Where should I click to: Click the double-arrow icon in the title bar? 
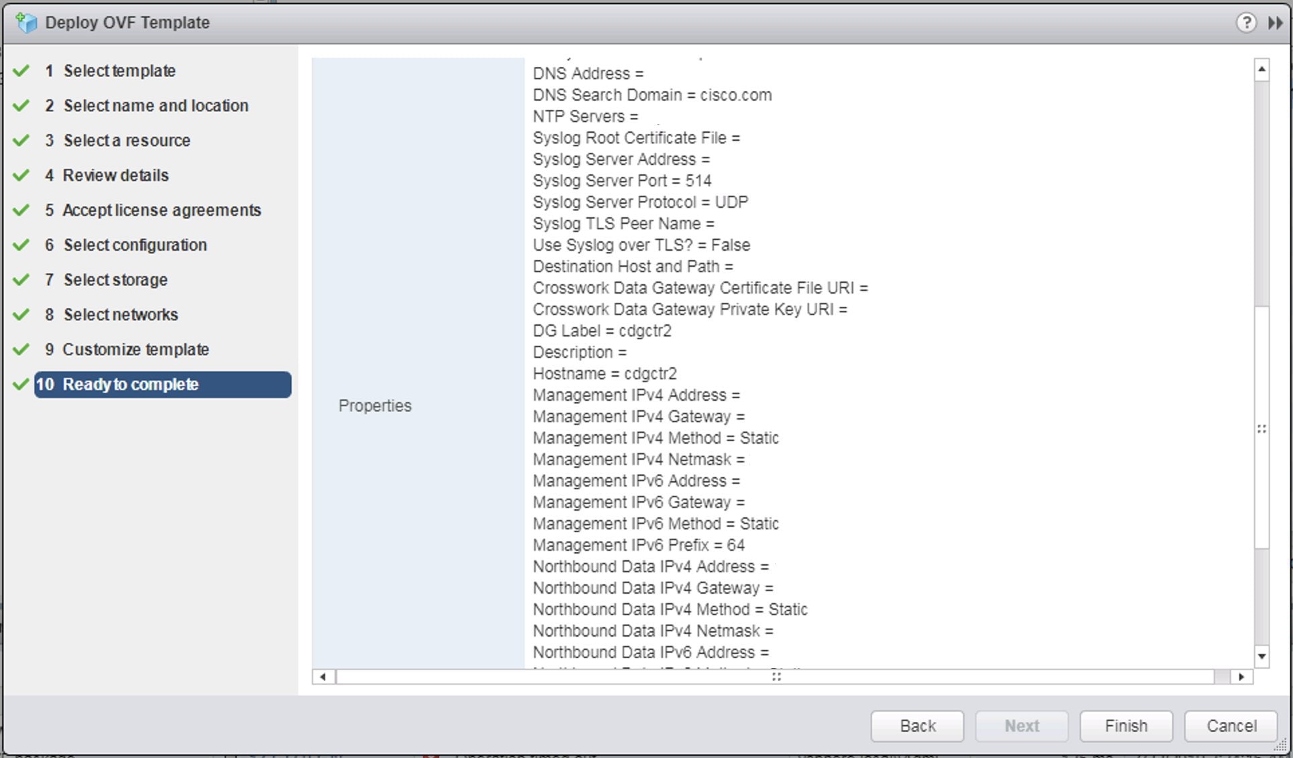(x=1274, y=22)
